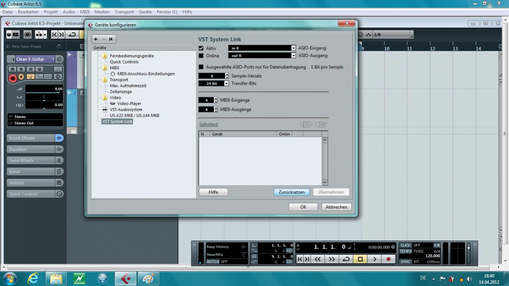The image size is (509, 286).
Task: Click the record button in transport panel
Action: click(388, 259)
